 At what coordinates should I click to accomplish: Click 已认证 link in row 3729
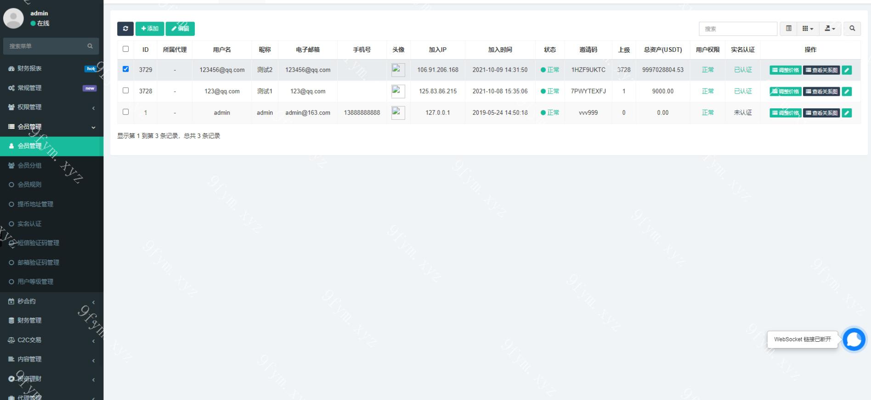click(743, 70)
